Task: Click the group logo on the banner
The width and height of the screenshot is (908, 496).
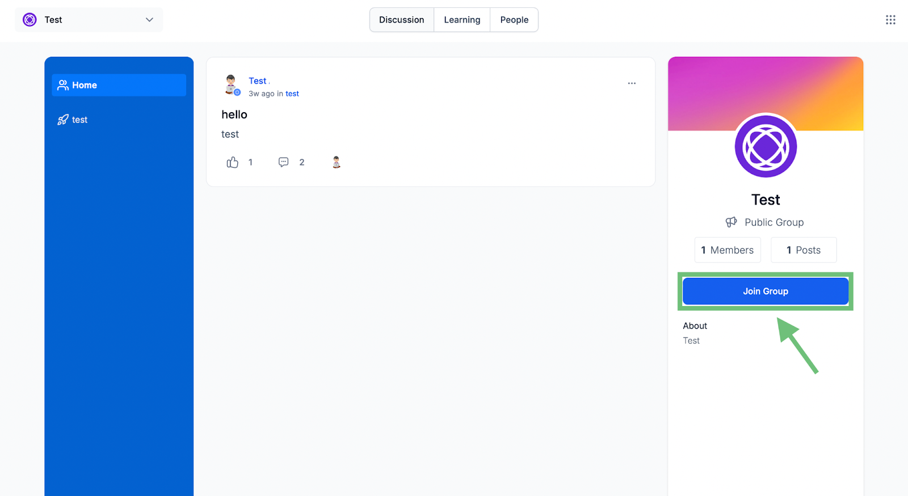Action: click(x=766, y=146)
